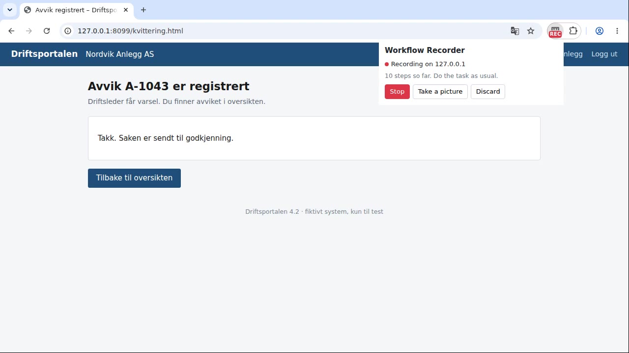Click the browser forward arrow
629x353 pixels.
coord(29,31)
